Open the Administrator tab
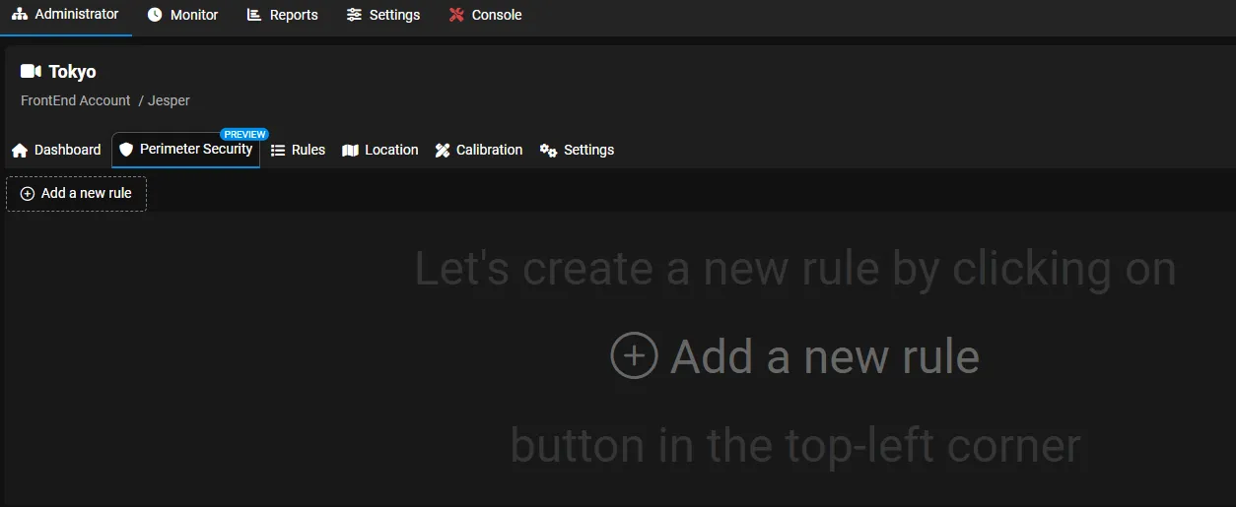Screen dimensions: 1236x507 65,15
